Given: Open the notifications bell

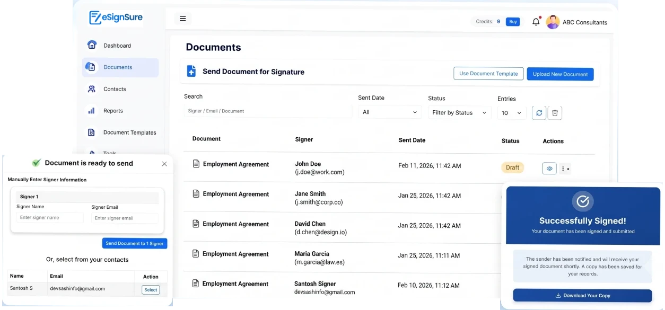Looking at the screenshot, I should tap(536, 22).
